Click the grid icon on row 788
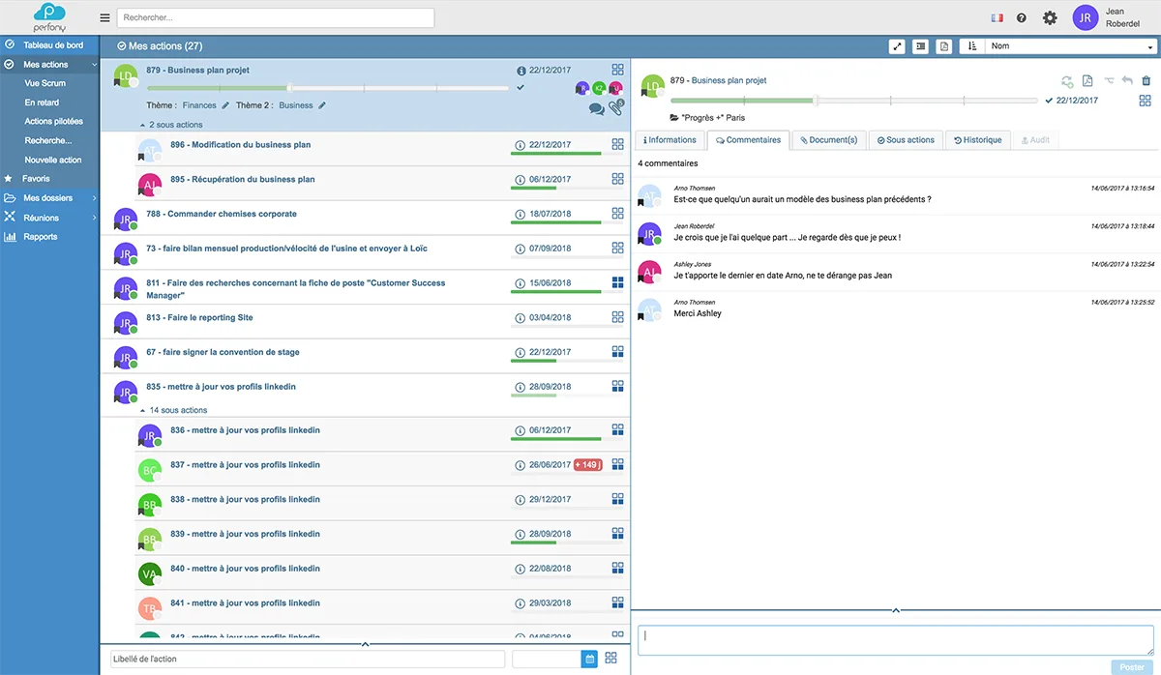The height and width of the screenshot is (675, 1161). [618, 214]
